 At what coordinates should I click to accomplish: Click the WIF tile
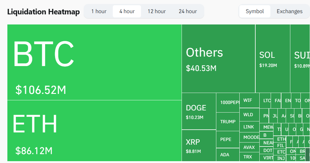pos(249,100)
